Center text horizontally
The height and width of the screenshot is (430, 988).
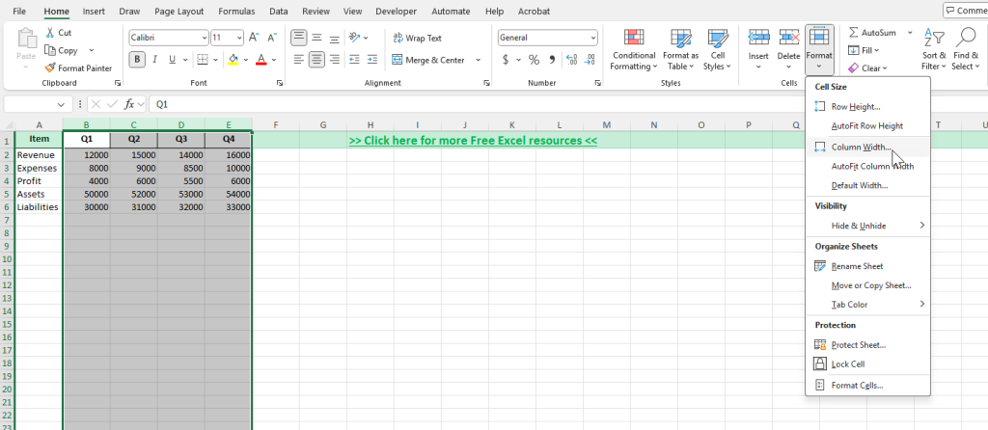(x=316, y=60)
